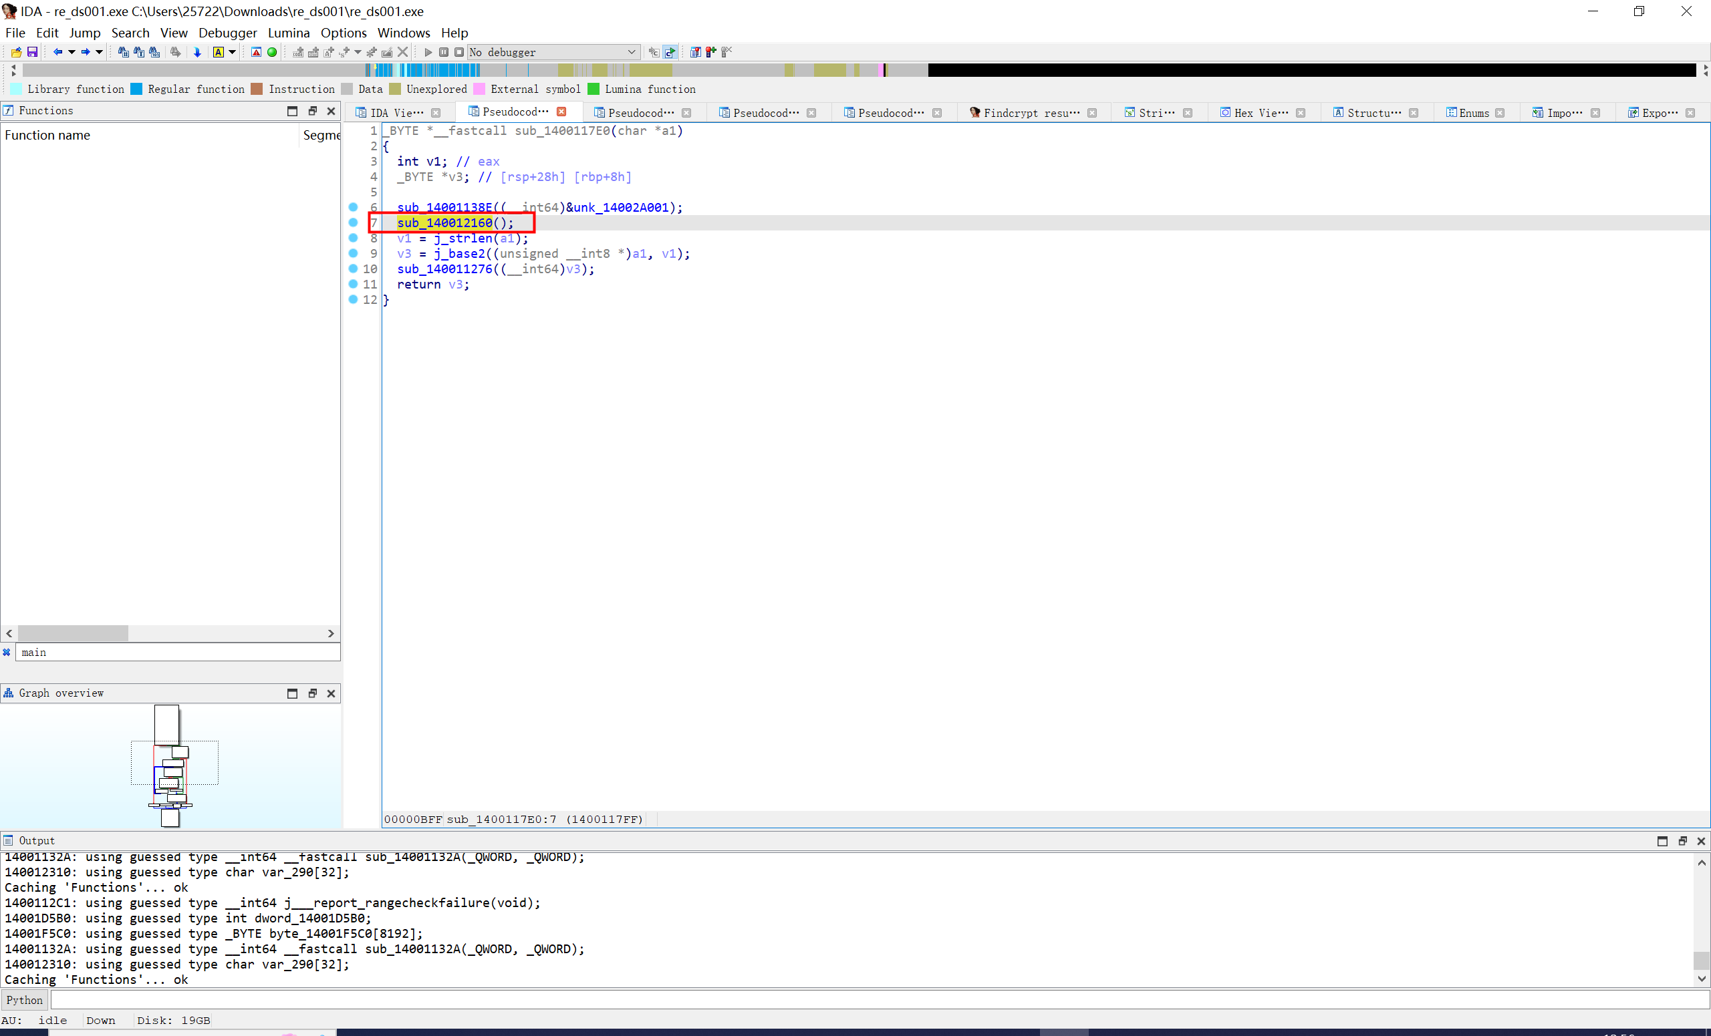This screenshot has width=1711, height=1036.
Task: Click the open file folder icon
Action: [x=16, y=52]
